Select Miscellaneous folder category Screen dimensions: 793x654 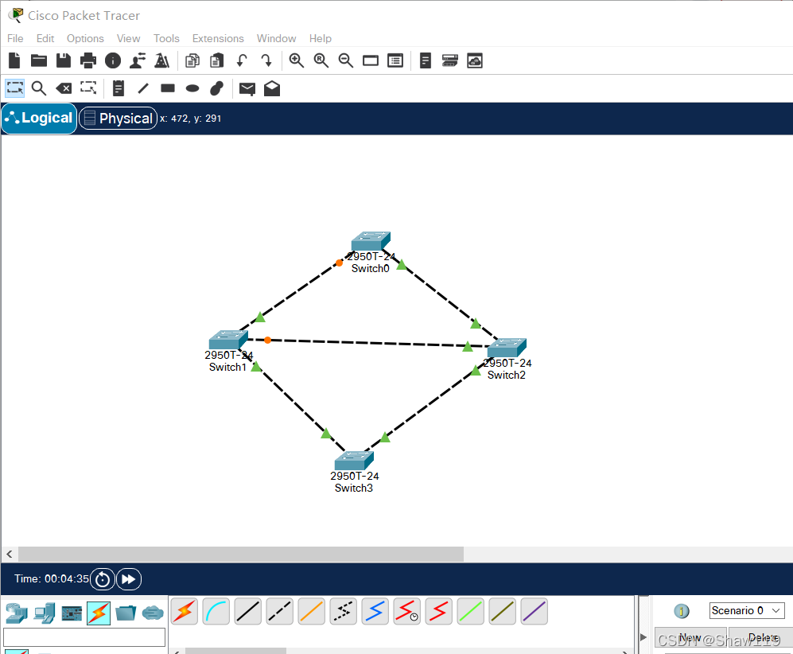126,613
